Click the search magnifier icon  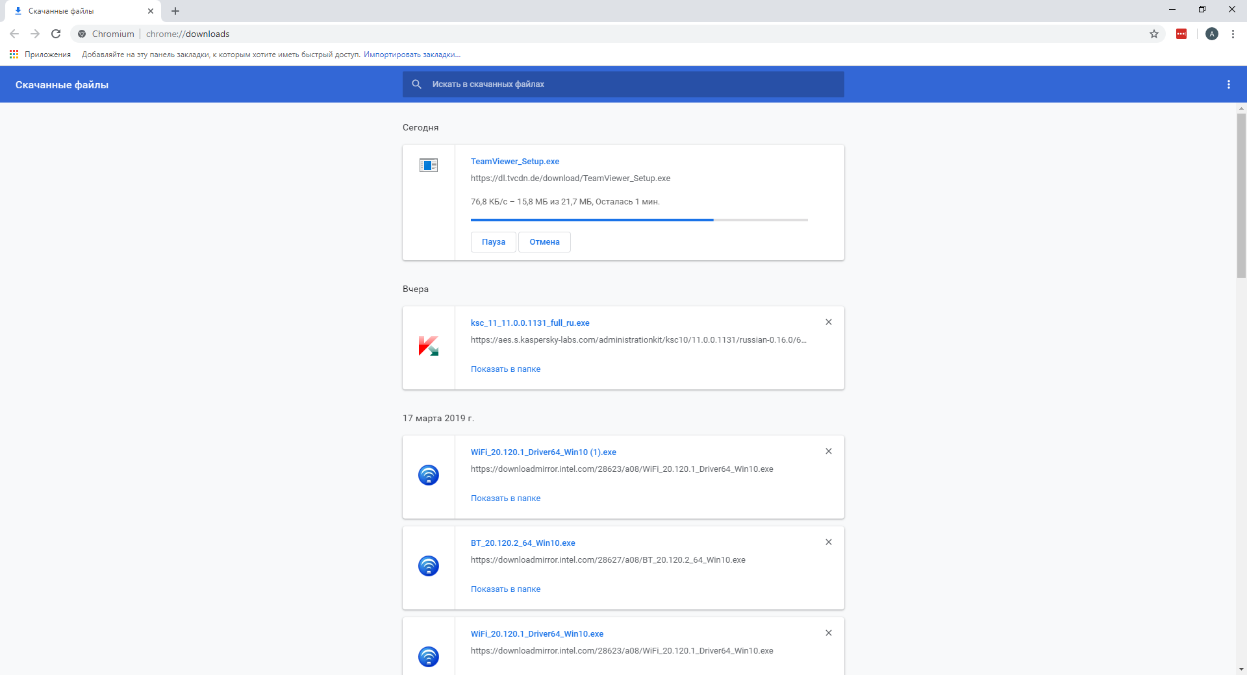pyautogui.click(x=417, y=84)
